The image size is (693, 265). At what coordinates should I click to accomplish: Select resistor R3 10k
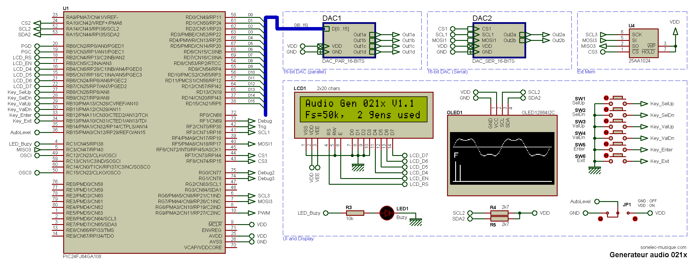tap(355, 213)
